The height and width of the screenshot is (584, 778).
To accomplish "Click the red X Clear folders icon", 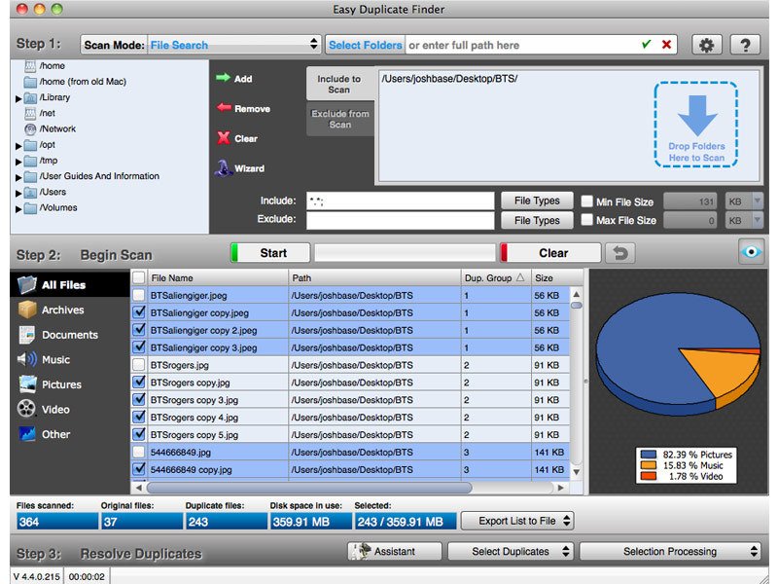I will pos(224,137).
